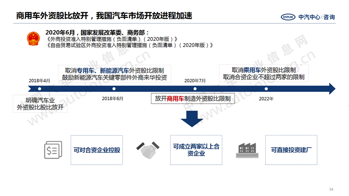349x196 pixels.
Task: Click the CATARC oval logo
Action: 288,17
